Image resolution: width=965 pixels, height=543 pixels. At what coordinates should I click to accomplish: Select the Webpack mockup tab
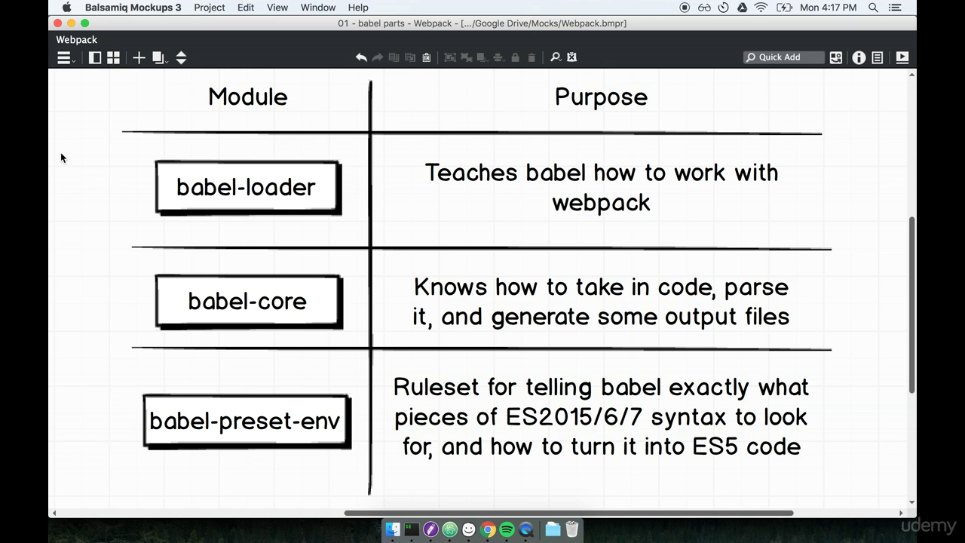76,39
